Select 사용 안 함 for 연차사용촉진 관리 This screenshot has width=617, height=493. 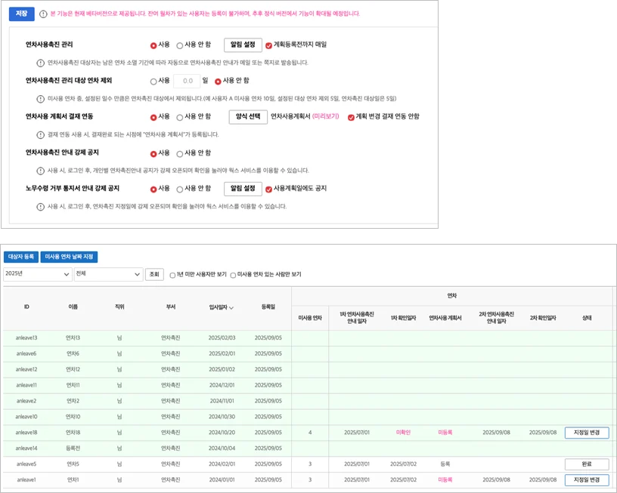[x=180, y=45]
